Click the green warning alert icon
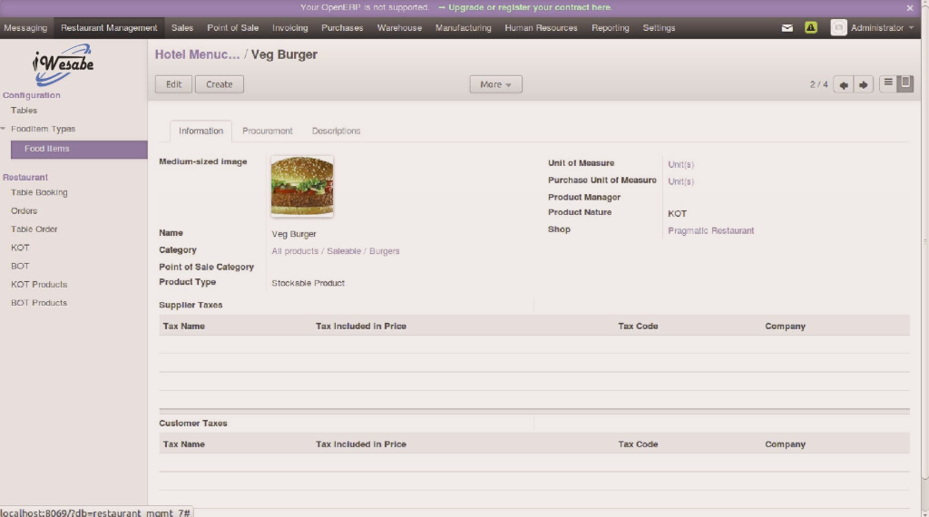The height and width of the screenshot is (517, 929). [811, 28]
